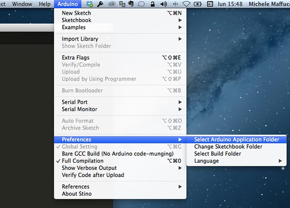Expand the Language submenu
The image size is (290, 208).
pyautogui.click(x=207, y=161)
